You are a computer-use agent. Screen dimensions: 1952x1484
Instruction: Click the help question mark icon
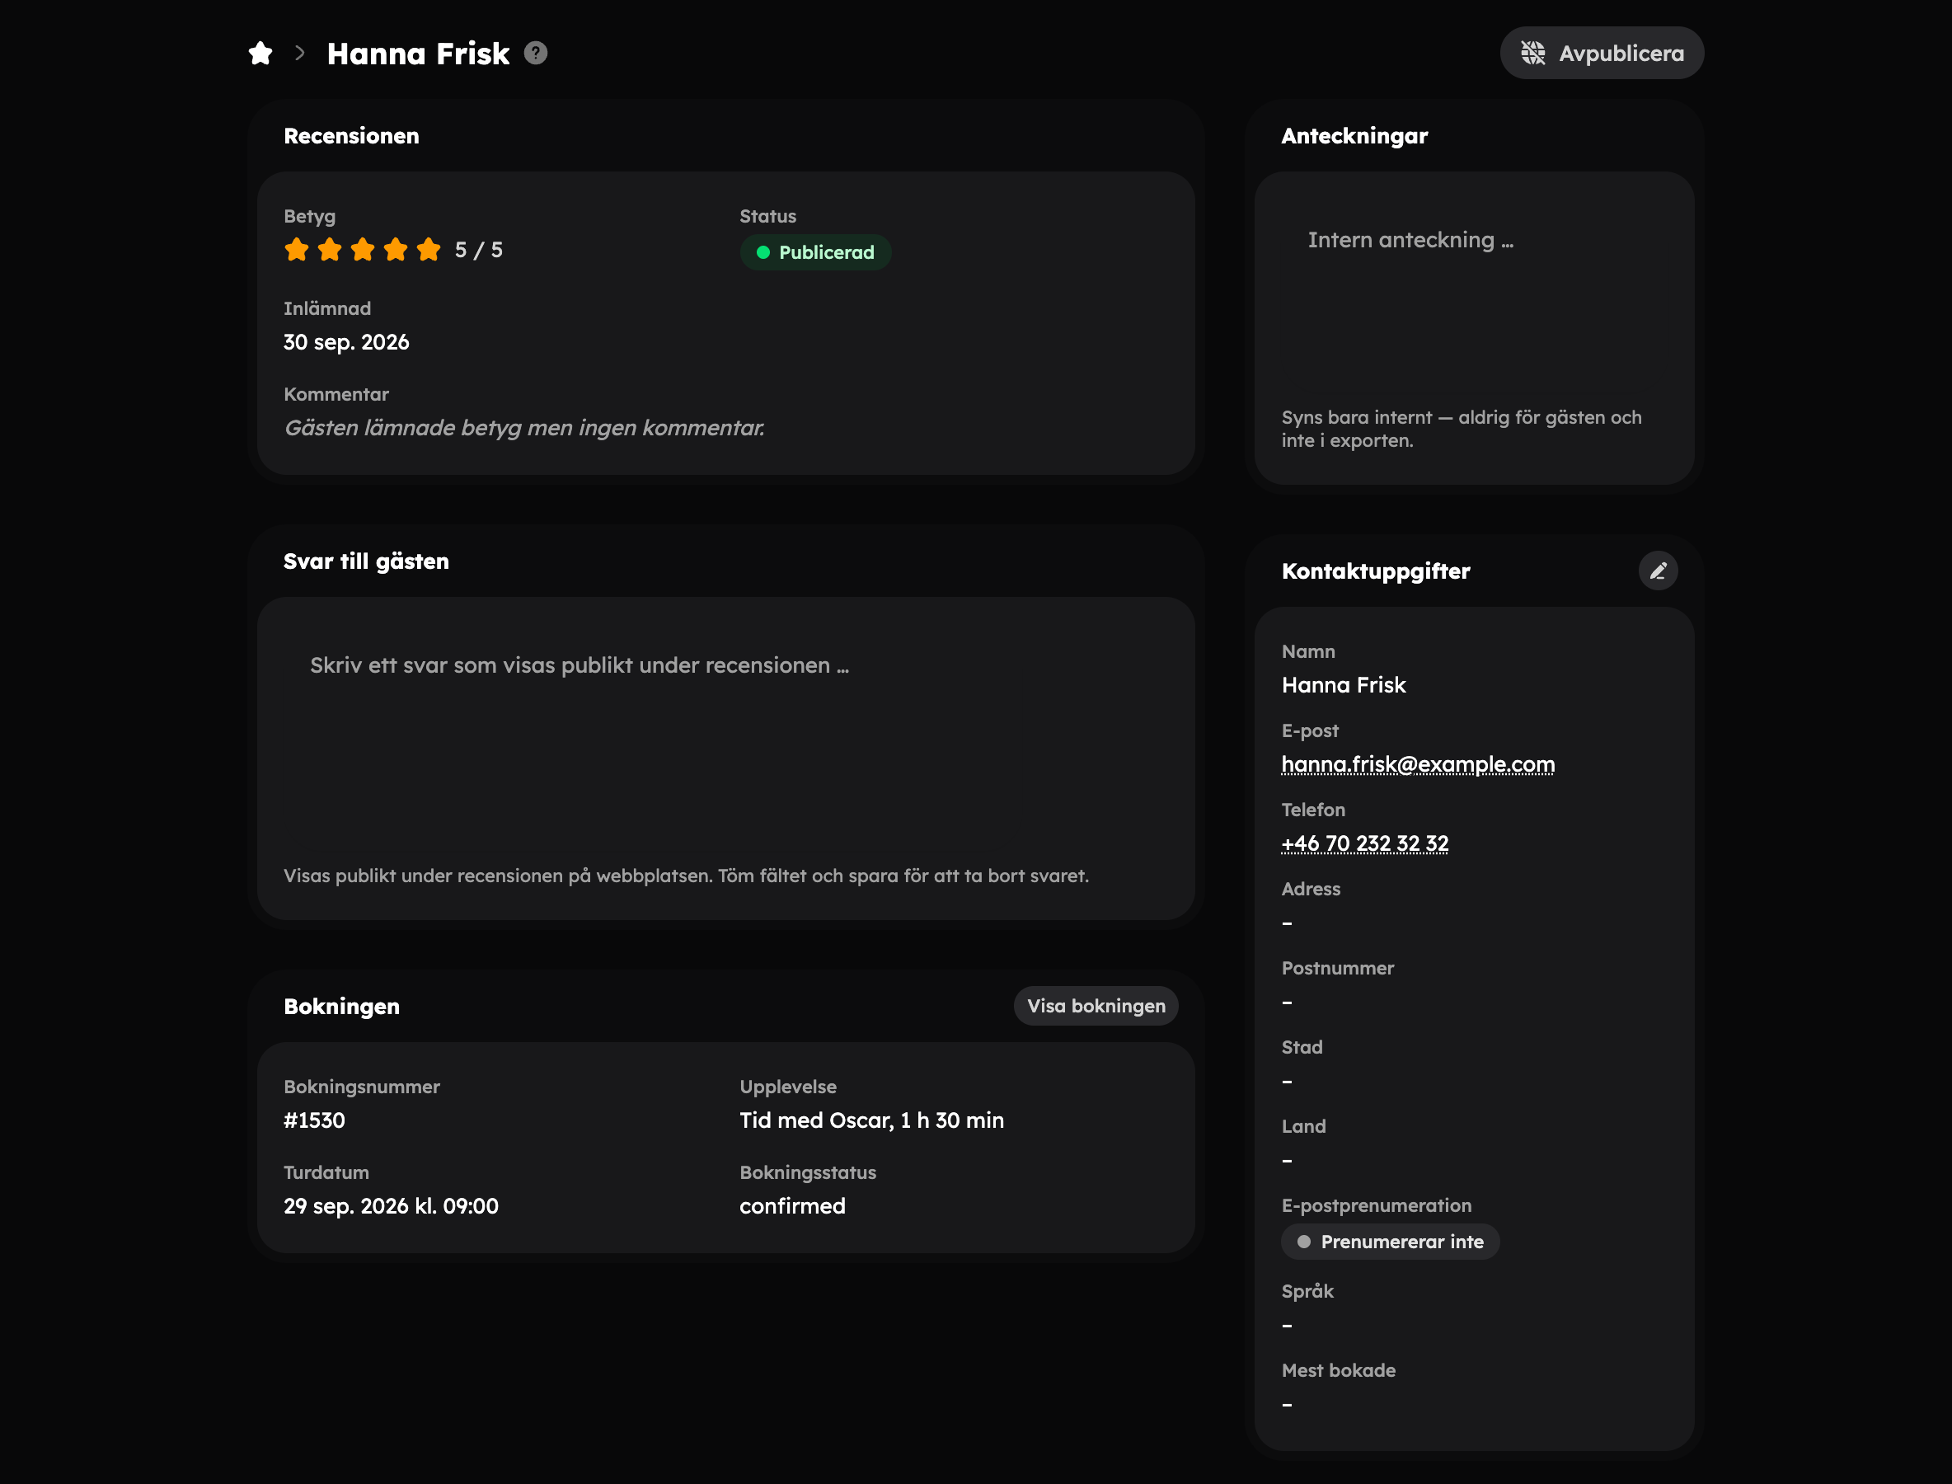coord(535,53)
